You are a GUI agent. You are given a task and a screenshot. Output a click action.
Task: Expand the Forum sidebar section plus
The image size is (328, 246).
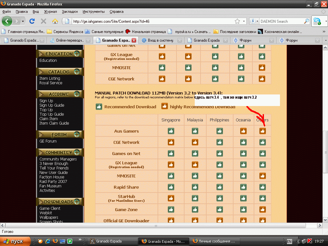pos(77,134)
